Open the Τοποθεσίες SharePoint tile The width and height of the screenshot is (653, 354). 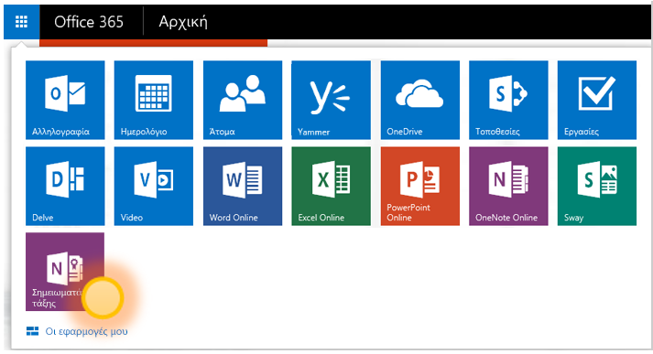508,100
